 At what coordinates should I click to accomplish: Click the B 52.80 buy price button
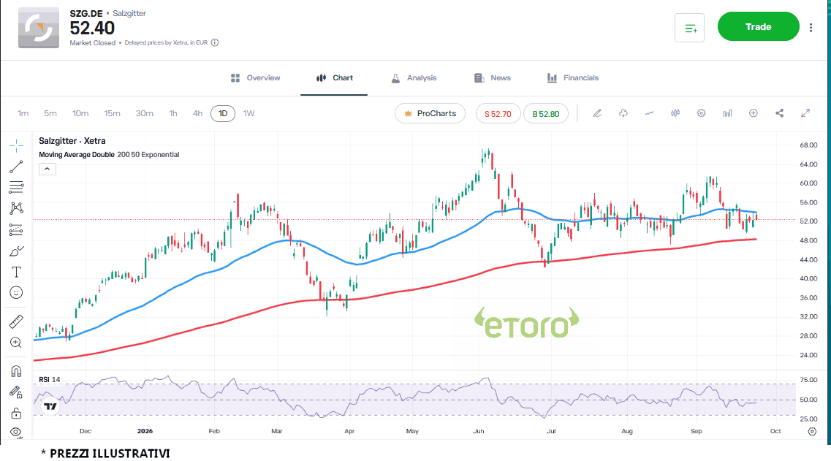tap(546, 113)
